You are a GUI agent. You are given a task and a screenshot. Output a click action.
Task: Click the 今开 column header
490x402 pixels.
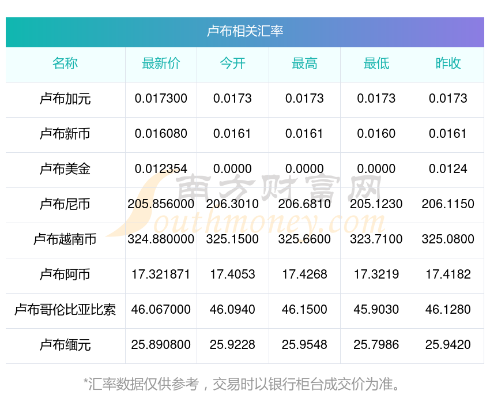tap(232, 64)
